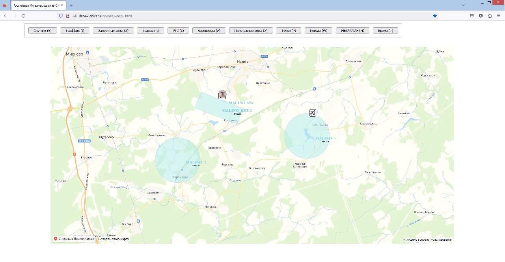
Task: Click the Васьково village label
Action: tap(404, 113)
